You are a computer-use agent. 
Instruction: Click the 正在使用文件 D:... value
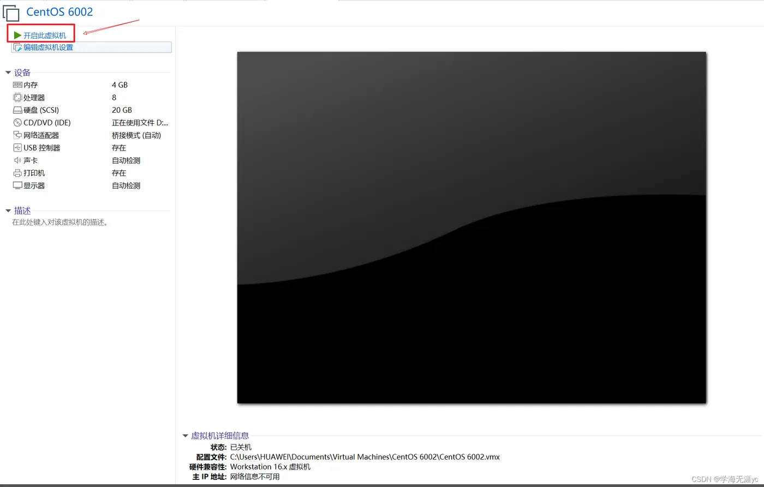(x=140, y=123)
